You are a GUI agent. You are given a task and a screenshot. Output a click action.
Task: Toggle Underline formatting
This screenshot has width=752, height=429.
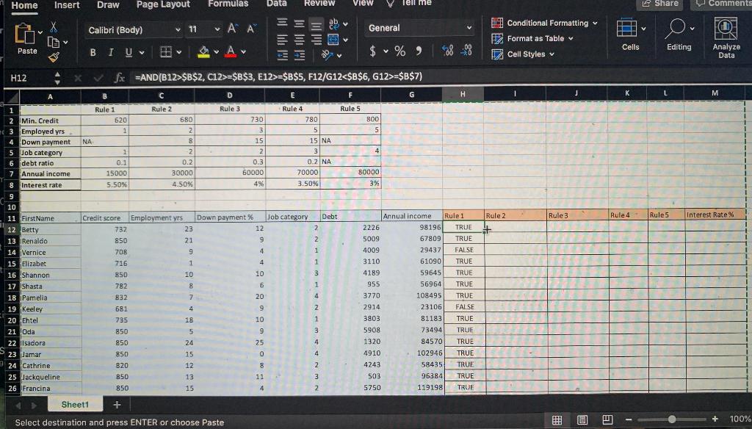(x=129, y=52)
